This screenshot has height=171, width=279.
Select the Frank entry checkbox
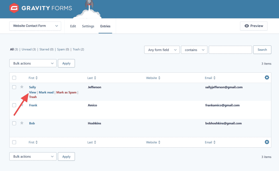[x=14, y=105]
